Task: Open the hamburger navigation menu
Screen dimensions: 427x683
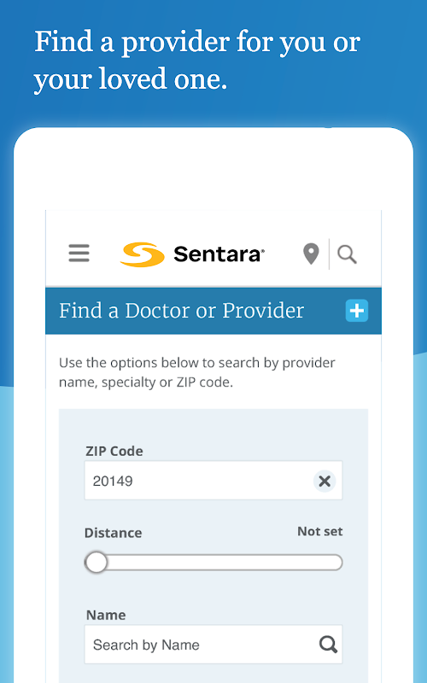Action: (x=79, y=253)
